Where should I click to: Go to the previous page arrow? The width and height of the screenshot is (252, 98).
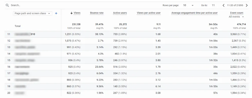pos(224,5)
